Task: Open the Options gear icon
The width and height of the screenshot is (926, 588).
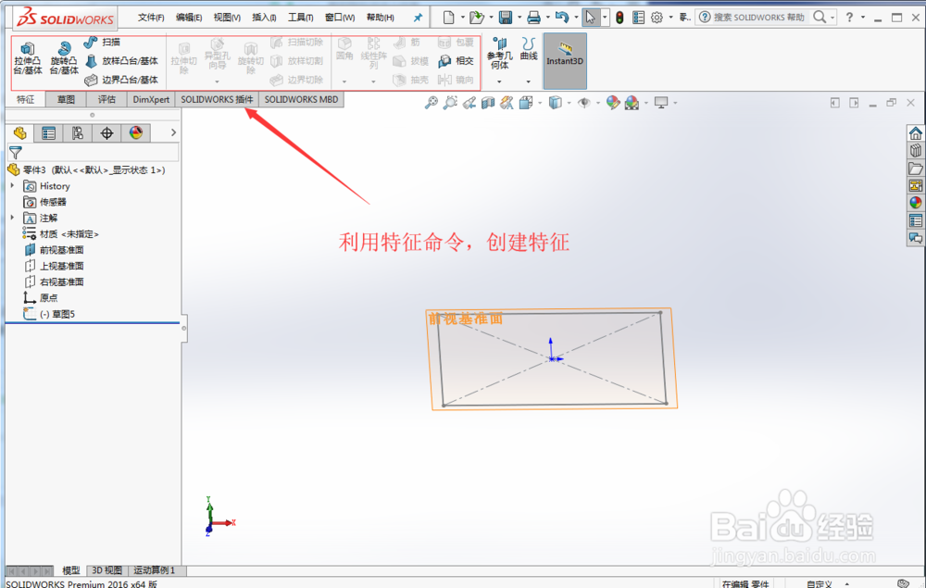Action: (x=657, y=18)
